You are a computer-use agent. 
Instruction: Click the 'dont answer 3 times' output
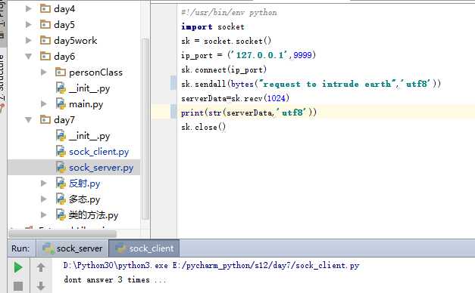[x=115, y=279]
